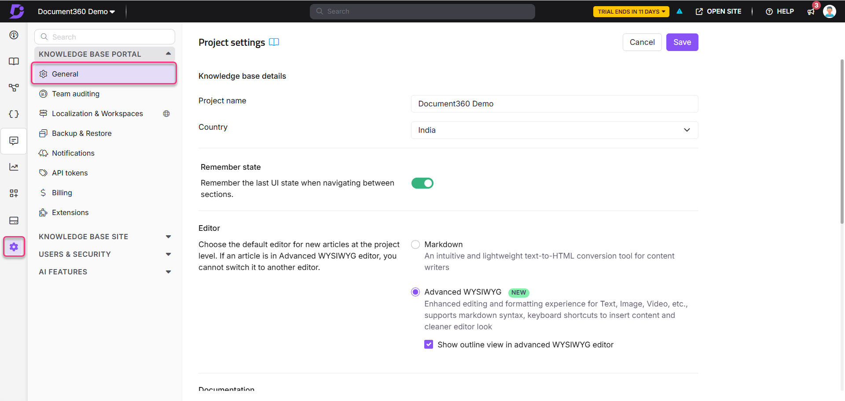Uncheck Show outline view in advanced WYSIWYG editor
The width and height of the screenshot is (845, 401).
pos(429,345)
